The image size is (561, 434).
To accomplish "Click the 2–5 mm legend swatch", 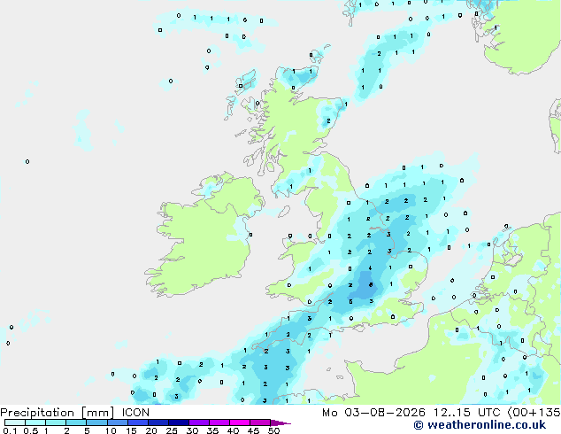I will 76,422.
